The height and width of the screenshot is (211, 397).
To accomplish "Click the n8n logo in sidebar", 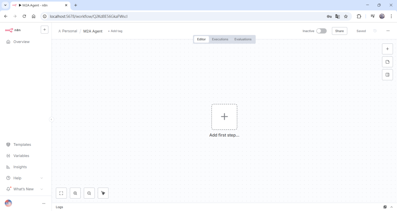I will [x=13, y=30].
